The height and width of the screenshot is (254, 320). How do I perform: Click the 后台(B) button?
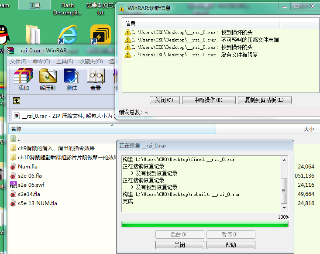pos(179,234)
